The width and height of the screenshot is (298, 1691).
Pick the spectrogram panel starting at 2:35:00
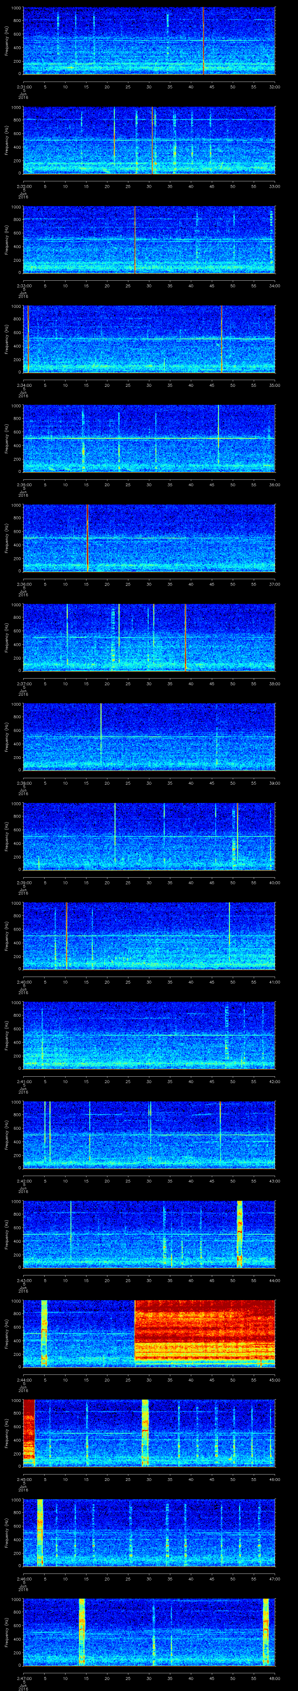point(149,439)
